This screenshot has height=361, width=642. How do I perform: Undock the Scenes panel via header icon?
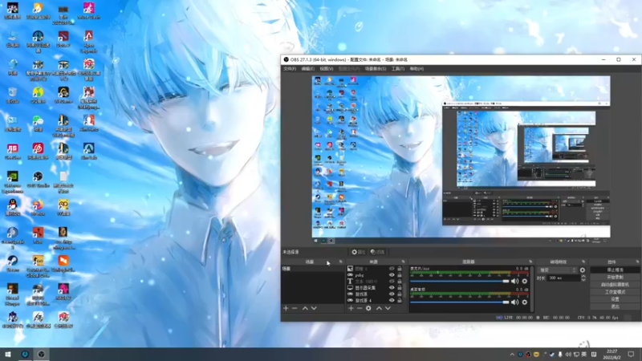click(340, 262)
